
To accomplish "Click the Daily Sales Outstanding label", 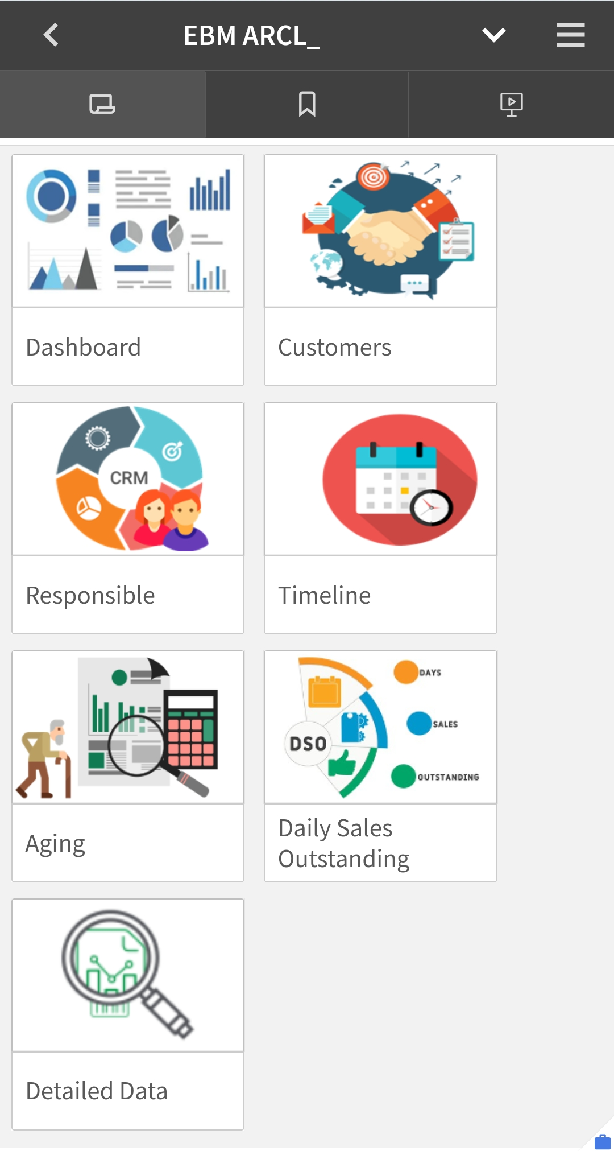I will [x=344, y=844].
